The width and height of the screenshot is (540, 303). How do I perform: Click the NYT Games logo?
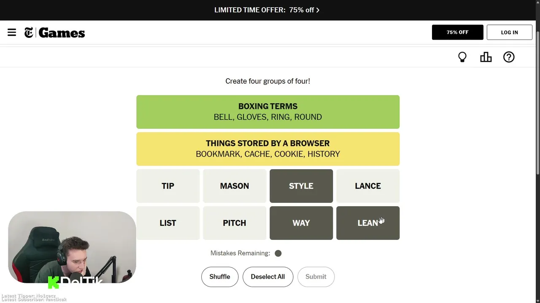55,33
